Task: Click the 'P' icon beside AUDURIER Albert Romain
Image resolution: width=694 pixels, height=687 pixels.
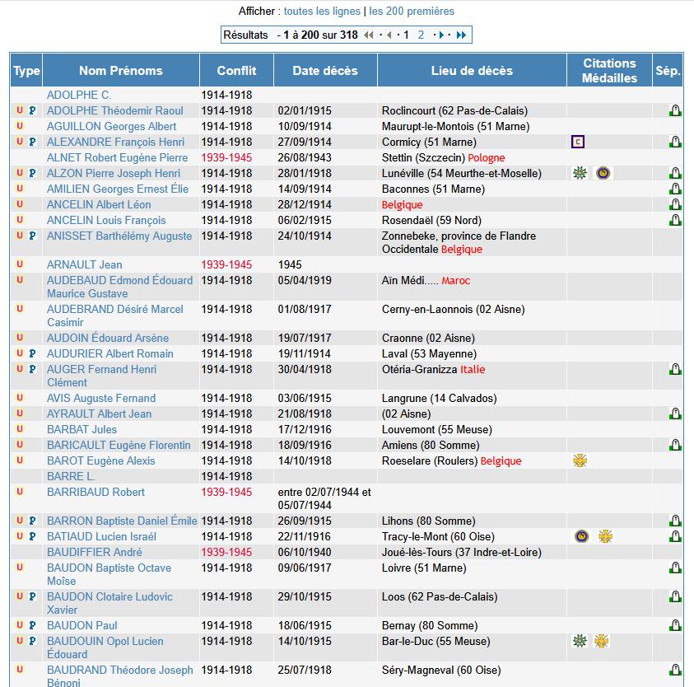Action: point(33,353)
